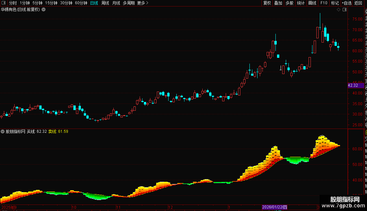
Task: Switch to 月线 monthly tab
Action: pos(116,3)
